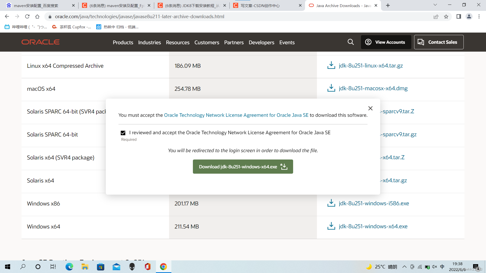Viewport: 486px width, 273px height.
Task: Open the Industries menu
Action: [x=150, y=42]
